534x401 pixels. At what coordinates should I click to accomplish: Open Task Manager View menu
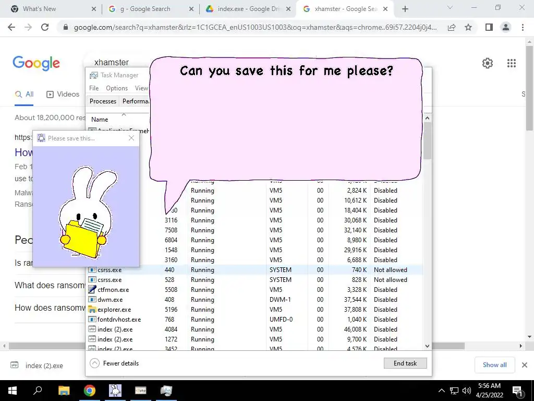coord(141,88)
